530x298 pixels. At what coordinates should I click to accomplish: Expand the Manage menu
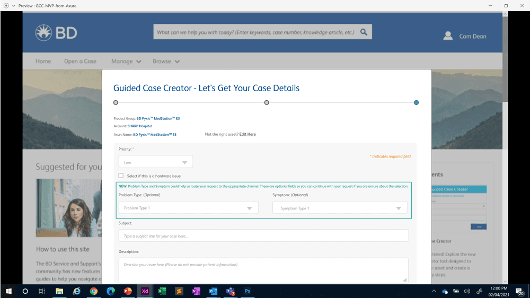tap(126, 61)
